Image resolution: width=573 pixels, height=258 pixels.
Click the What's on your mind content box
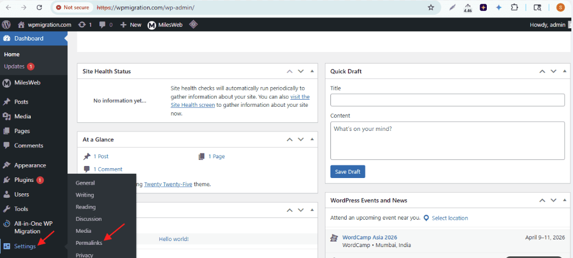(x=447, y=140)
